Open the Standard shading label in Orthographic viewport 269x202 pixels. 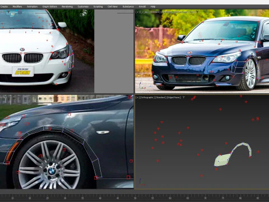(x=160, y=98)
